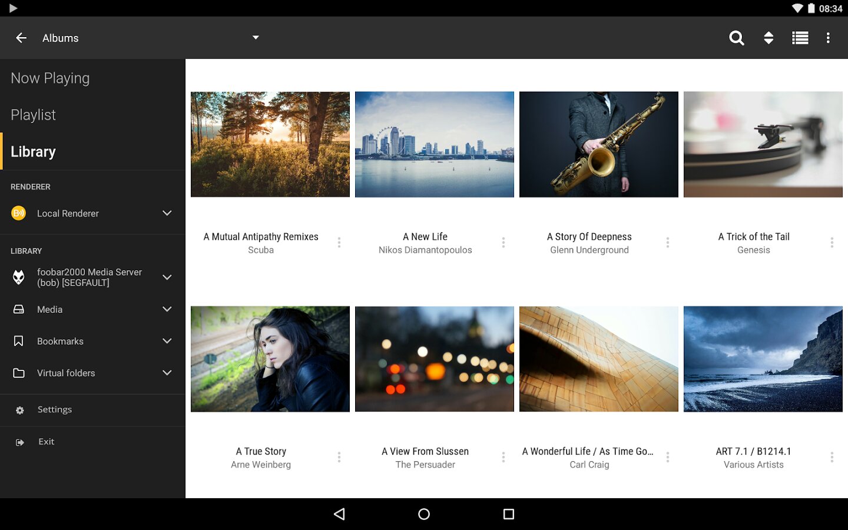
Task: Switch to the Now Playing tab
Action: pyautogui.click(x=50, y=78)
